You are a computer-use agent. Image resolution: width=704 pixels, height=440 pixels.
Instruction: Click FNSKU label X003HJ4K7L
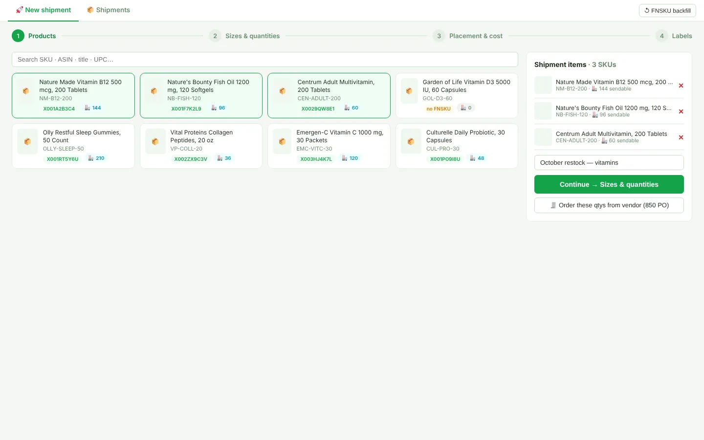(316, 159)
